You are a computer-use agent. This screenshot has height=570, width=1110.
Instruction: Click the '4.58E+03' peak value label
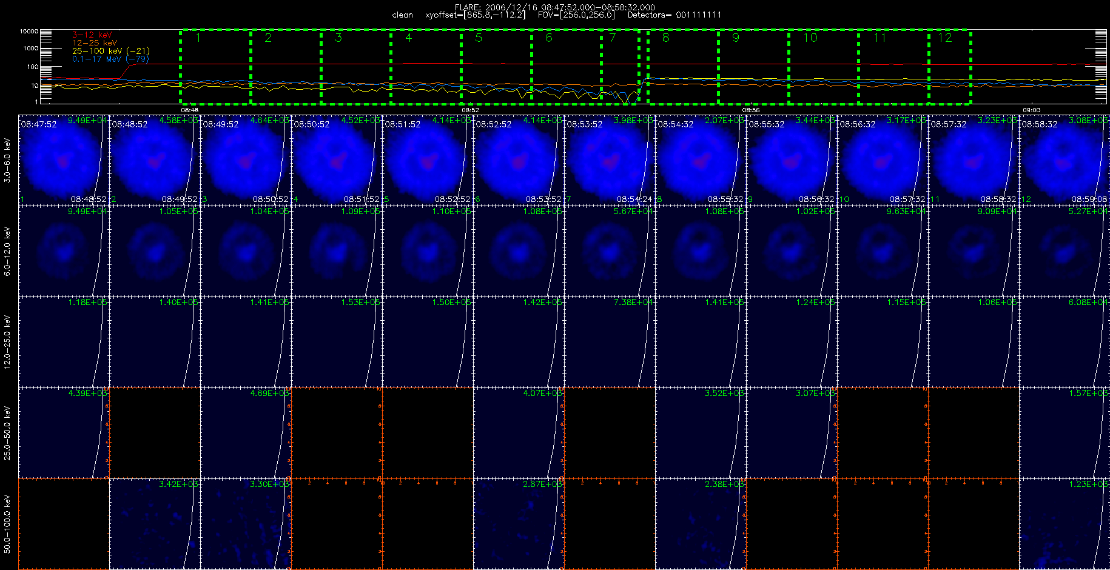point(178,120)
